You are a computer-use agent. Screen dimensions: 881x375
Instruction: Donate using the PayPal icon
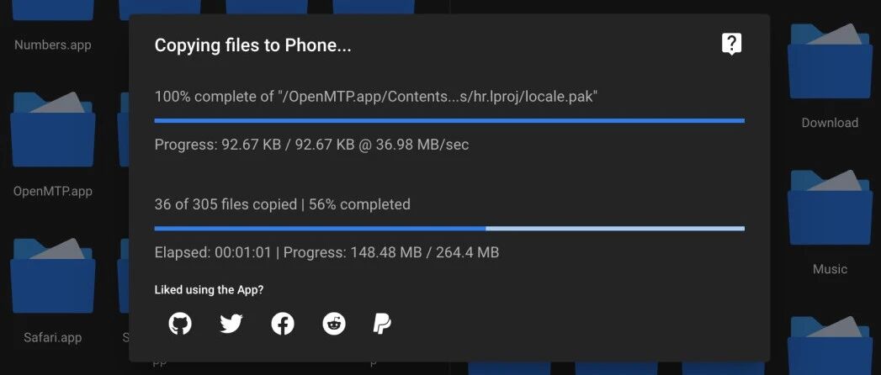tap(382, 324)
